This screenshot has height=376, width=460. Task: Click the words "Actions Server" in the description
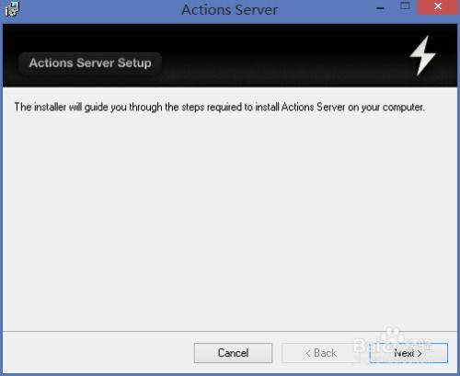(313, 107)
